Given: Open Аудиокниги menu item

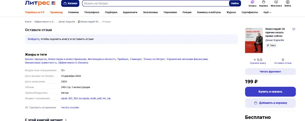Looking at the screenshot, I should [130, 12].
